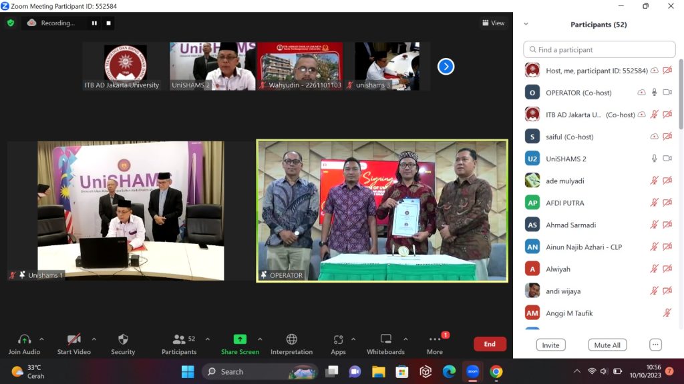Show next page of video thumbnails

(x=446, y=66)
